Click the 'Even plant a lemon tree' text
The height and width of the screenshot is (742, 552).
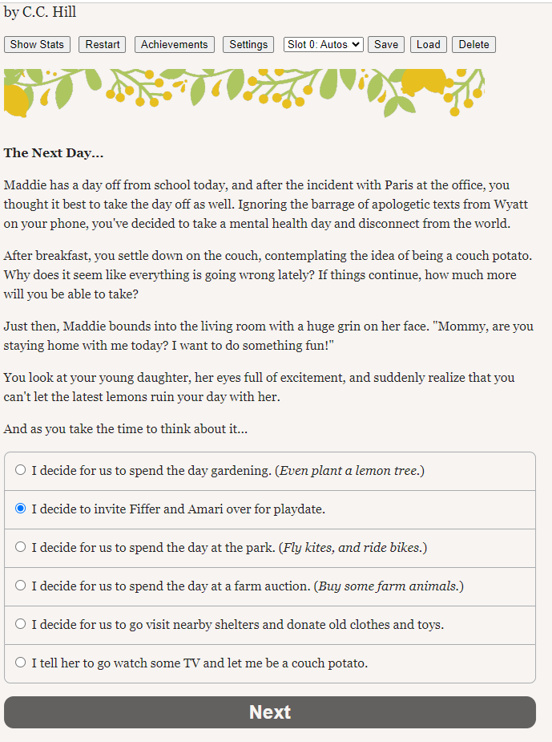click(x=349, y=470)
